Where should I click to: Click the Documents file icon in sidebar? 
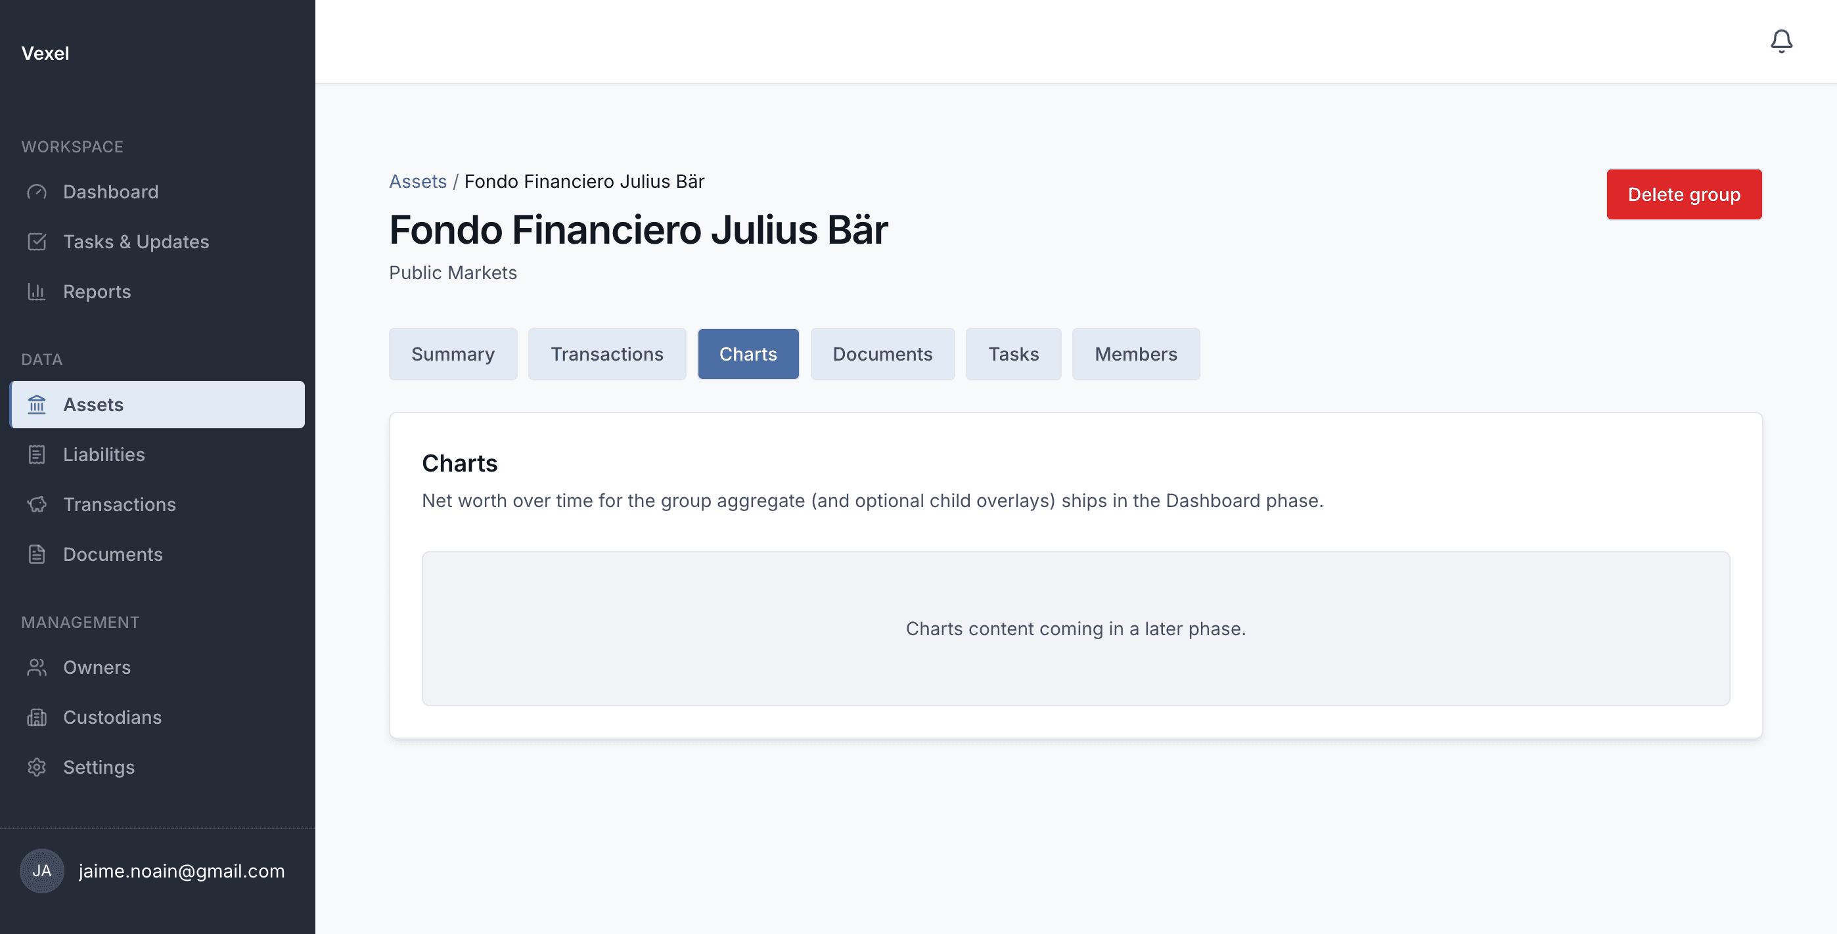click(36, 554)
